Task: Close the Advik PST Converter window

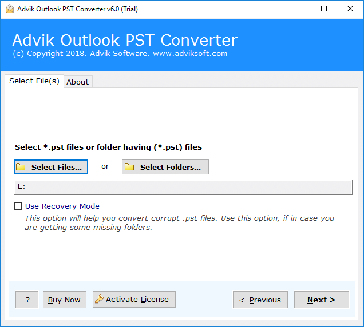Action: click(x=350, y=9)
